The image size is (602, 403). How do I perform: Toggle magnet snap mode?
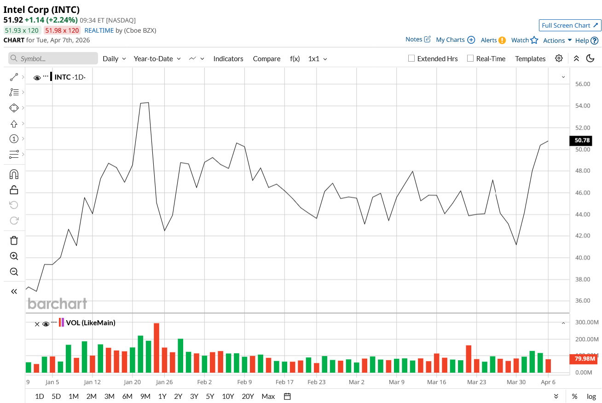[14, 174]
